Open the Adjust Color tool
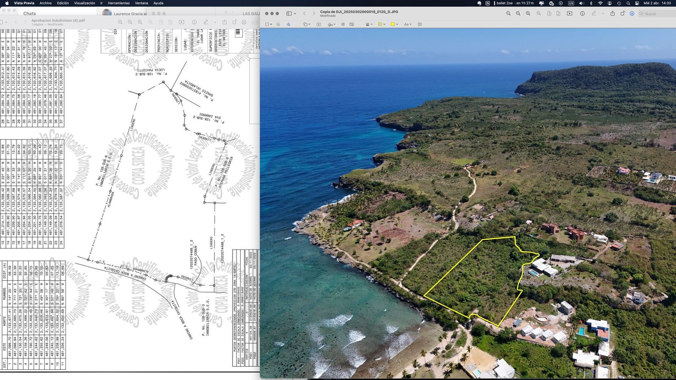This screenshot has width=676, height=380. coord(343,24)
